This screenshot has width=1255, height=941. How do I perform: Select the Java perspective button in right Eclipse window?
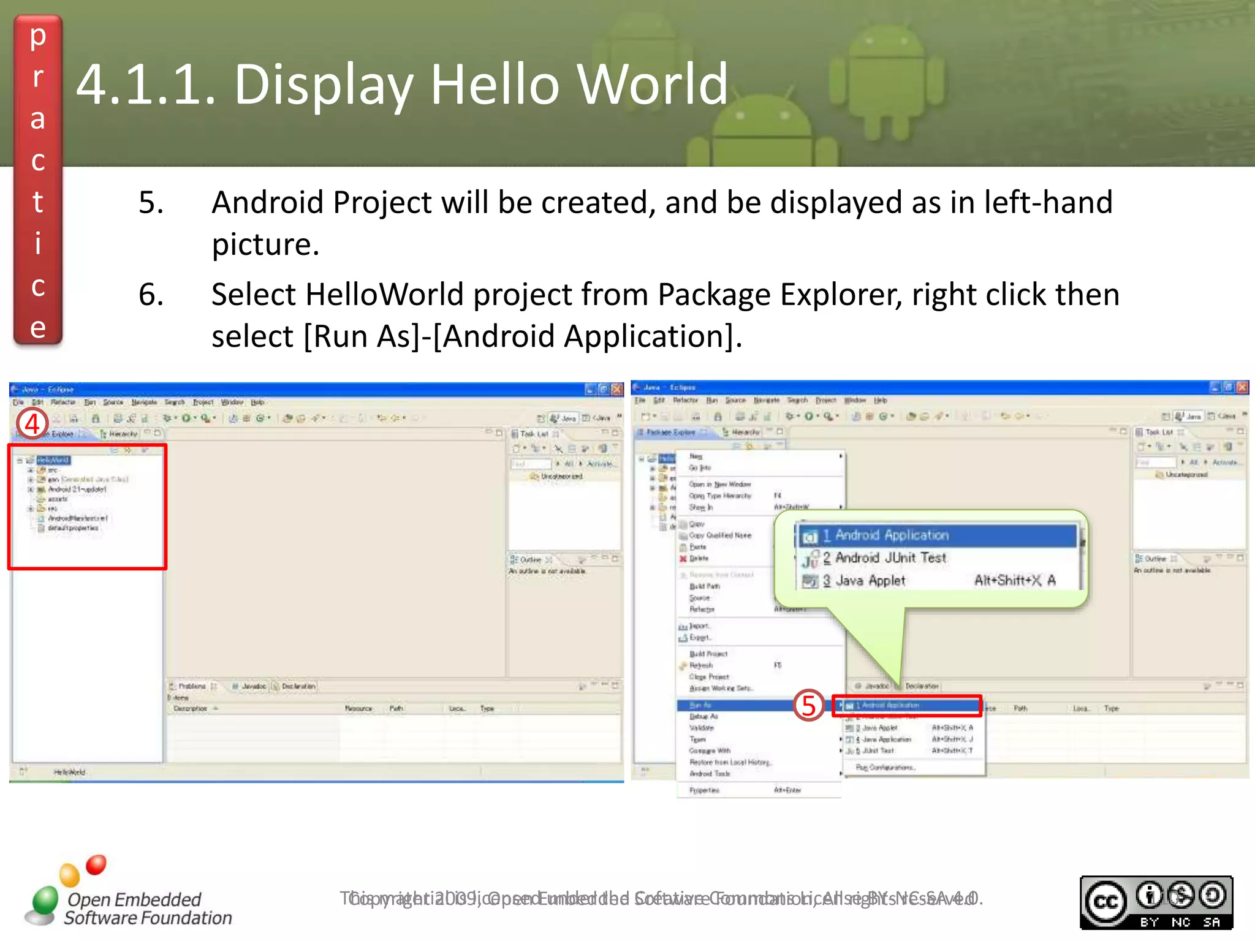click(x=1188, y=417)
